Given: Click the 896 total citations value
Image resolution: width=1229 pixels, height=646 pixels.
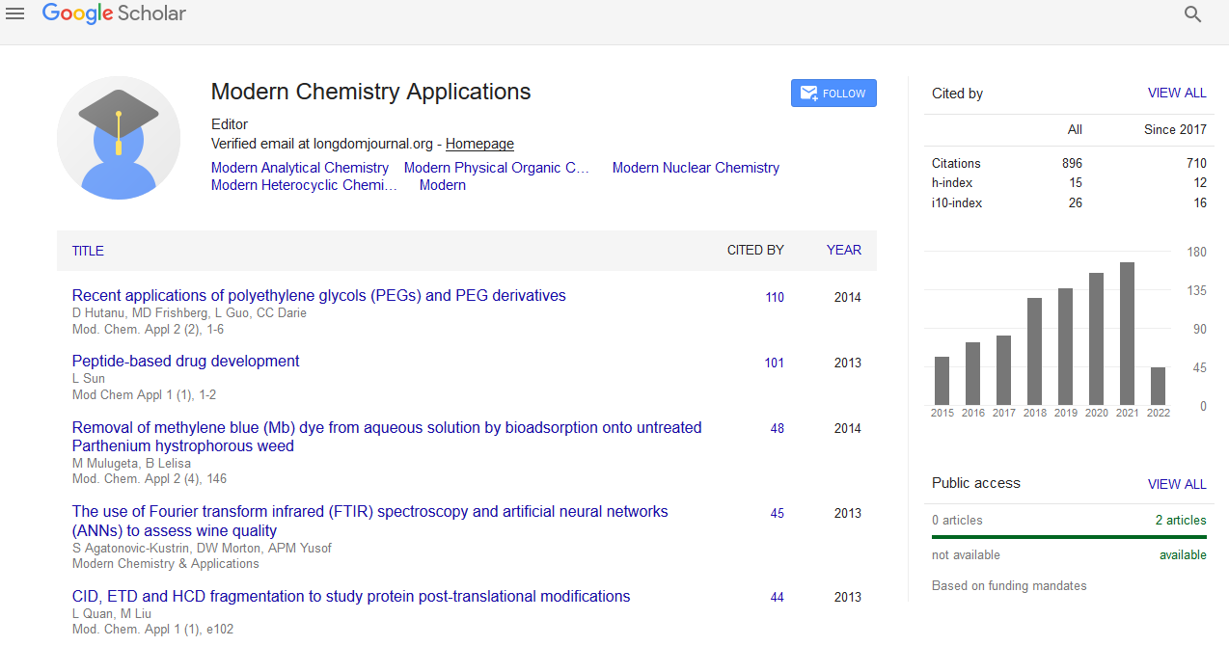Looking at the screenshot, I should pos(1072,164).
